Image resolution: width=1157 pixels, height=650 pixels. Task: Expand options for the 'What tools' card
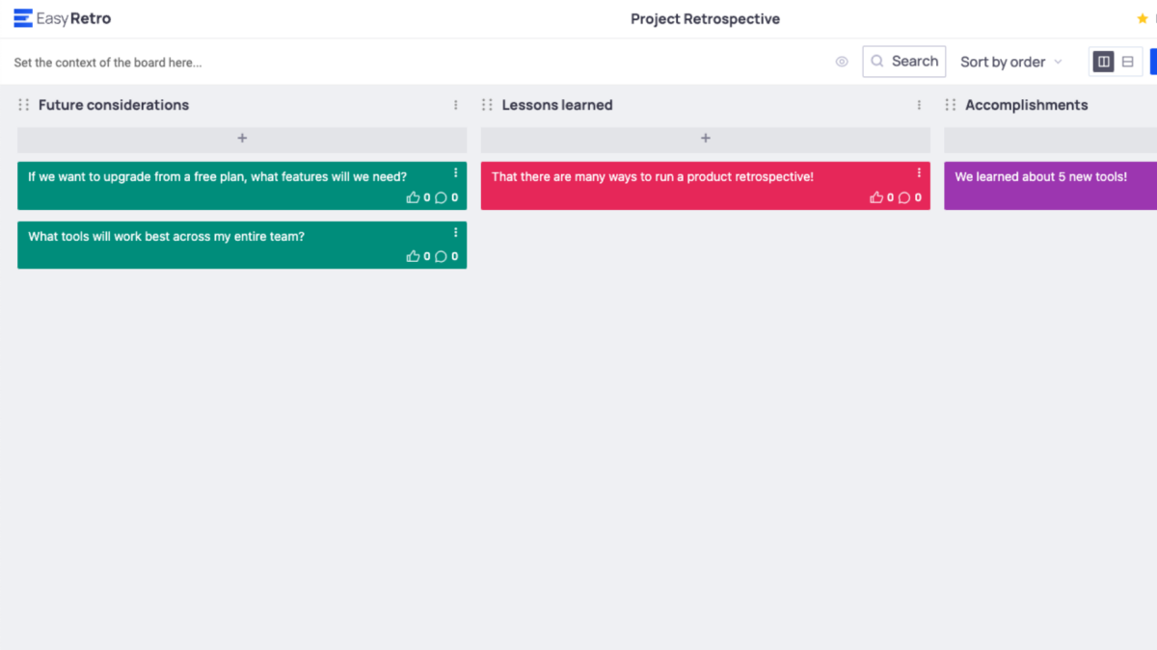coord(455,232)
